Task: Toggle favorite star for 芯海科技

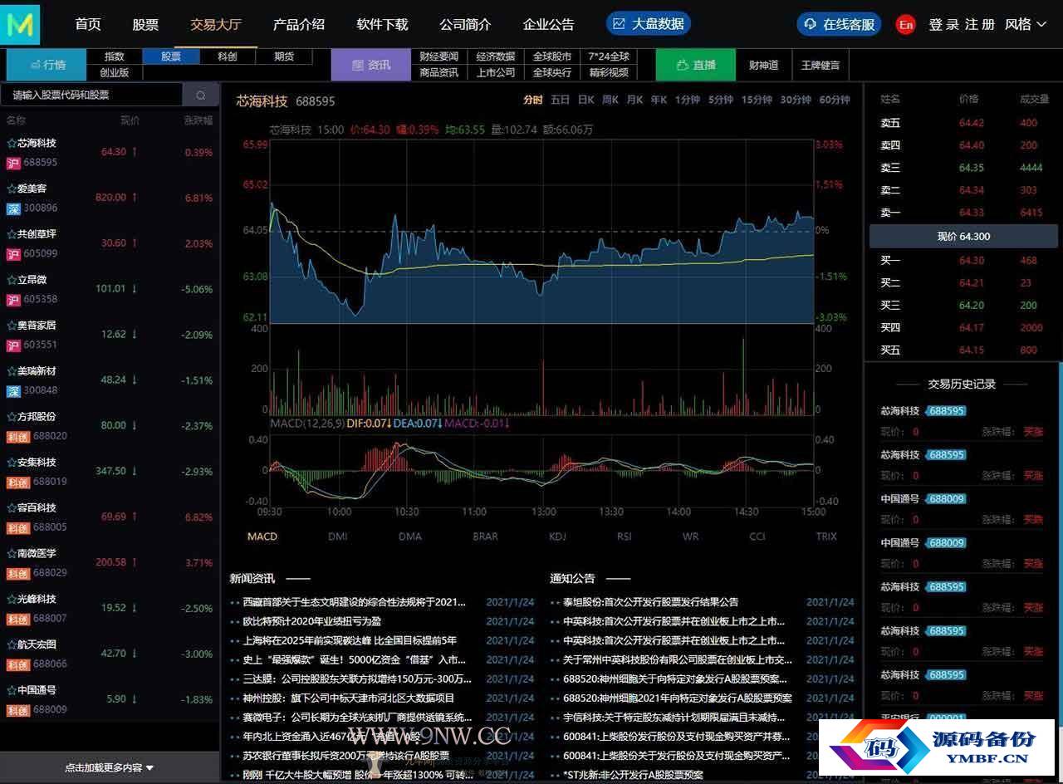Action: (x=12, y=143)
